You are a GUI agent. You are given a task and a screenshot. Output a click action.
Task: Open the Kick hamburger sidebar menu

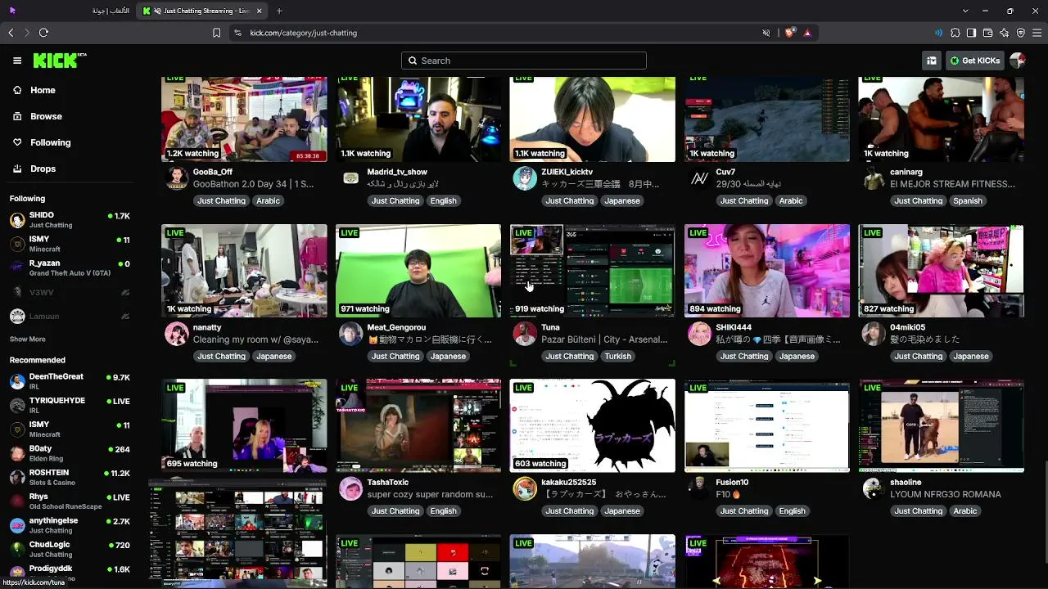point(17,61)
